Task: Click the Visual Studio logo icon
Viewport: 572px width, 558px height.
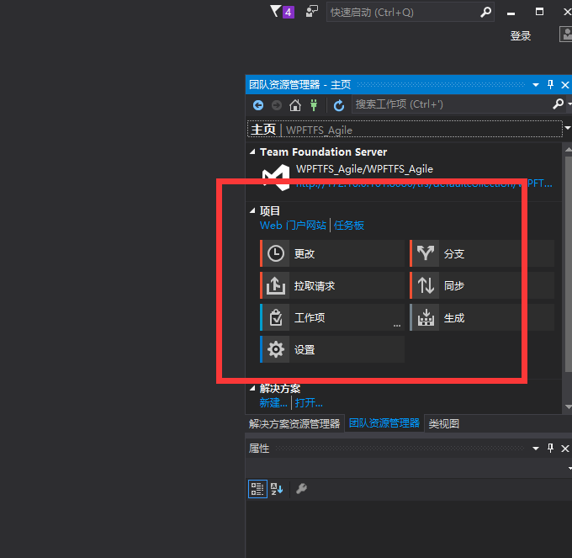Action: (276, 178)
